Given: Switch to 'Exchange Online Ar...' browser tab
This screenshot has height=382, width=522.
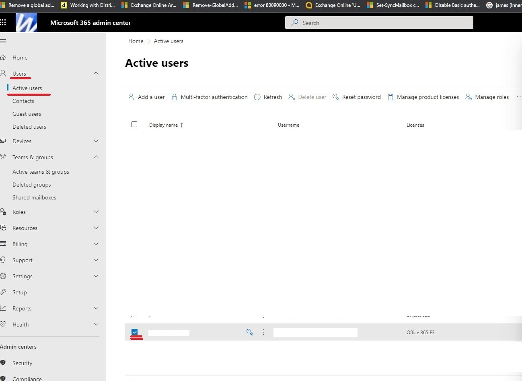Looking at the screenshot, I should [x=149, y=5].
